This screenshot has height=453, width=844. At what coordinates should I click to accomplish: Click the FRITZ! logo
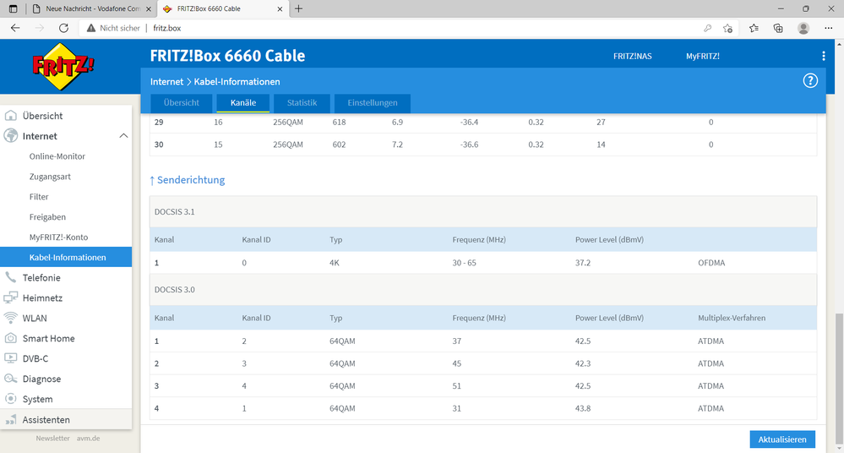click(x=63, y=66)
